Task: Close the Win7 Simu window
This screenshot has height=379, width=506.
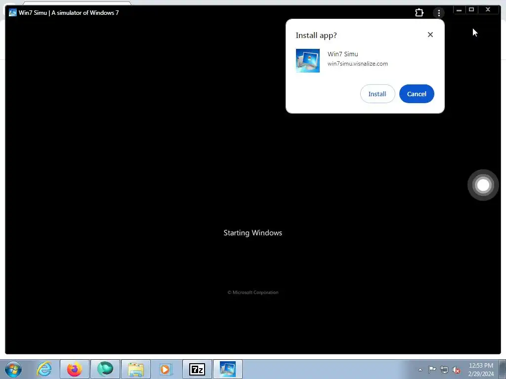Action: pos(488,10)
